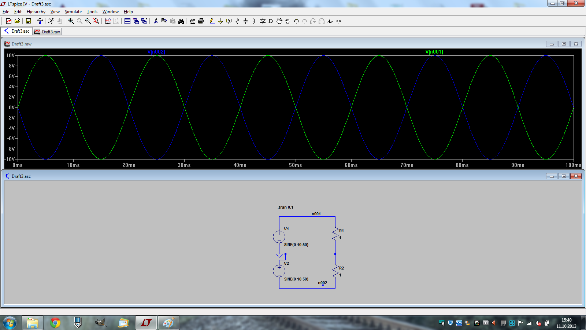
Task: Click the Copy toolbar icon
Action: click(x=164, y=21)
